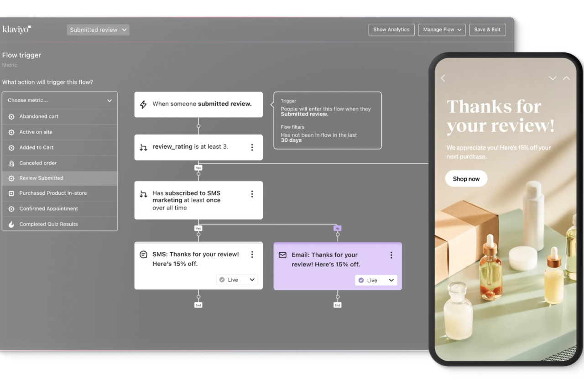Expand the Submitted review flow selector
This screenshot has width=584, height=389.
pos(98,29)
